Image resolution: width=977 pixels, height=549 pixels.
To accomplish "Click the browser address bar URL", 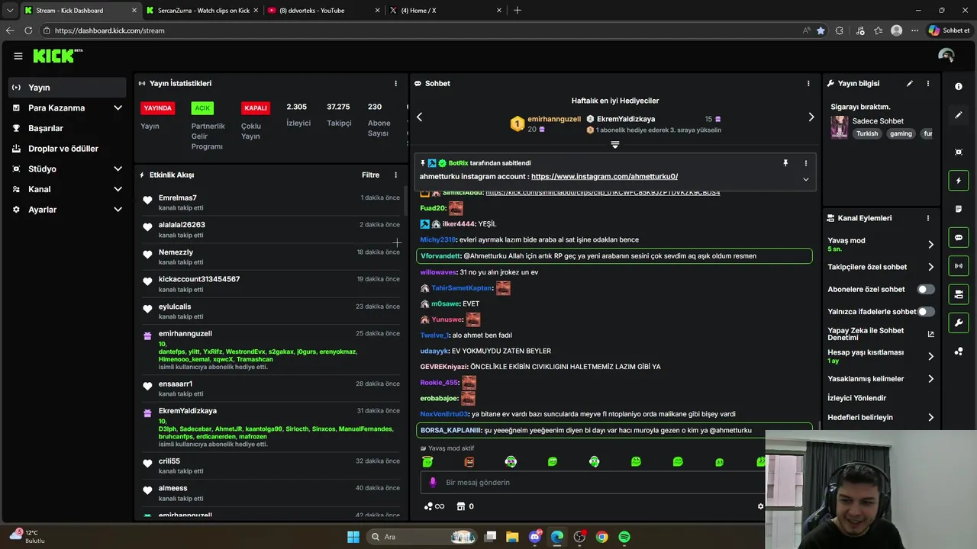I will (x=110, y=30).
